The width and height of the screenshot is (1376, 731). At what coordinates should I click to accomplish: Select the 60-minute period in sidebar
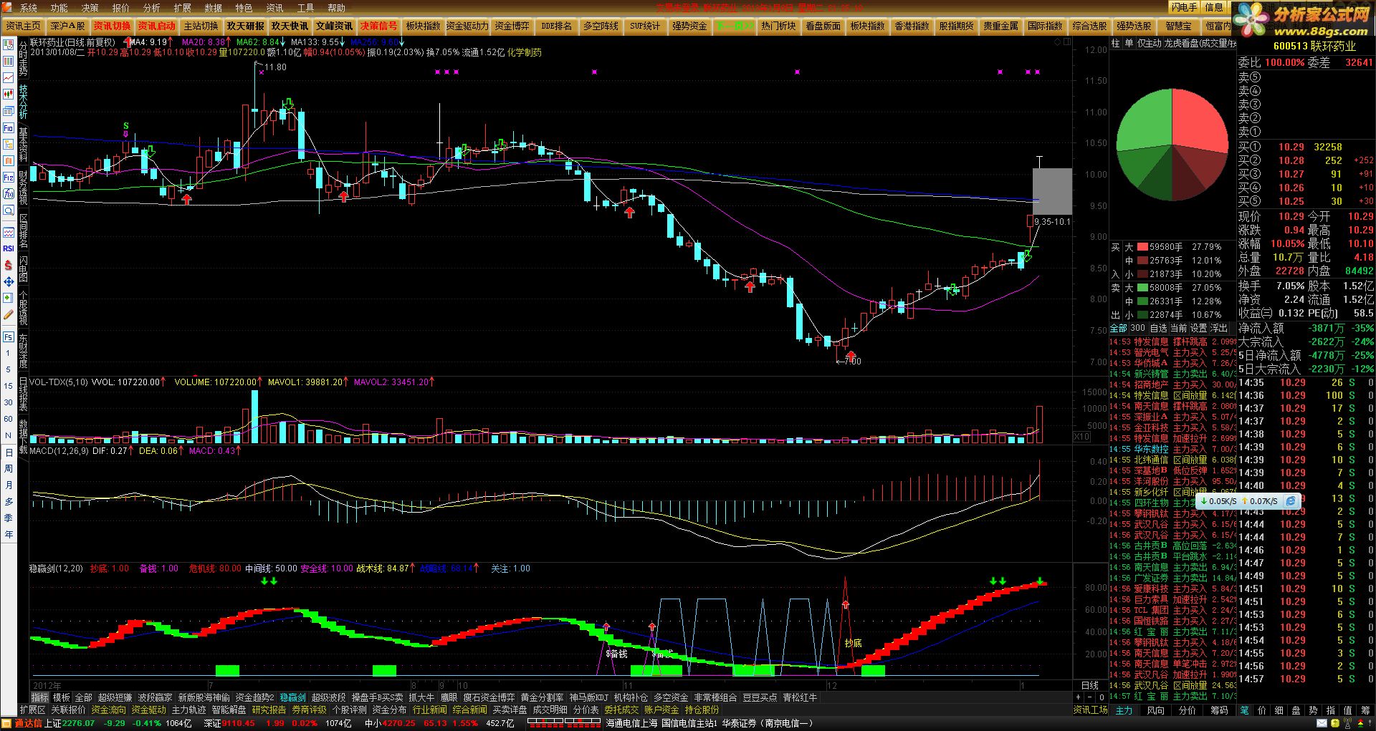[9, 419]
